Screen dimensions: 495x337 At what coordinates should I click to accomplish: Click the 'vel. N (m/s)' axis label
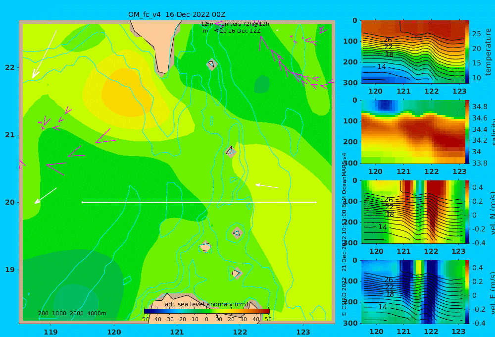(492, 213)
